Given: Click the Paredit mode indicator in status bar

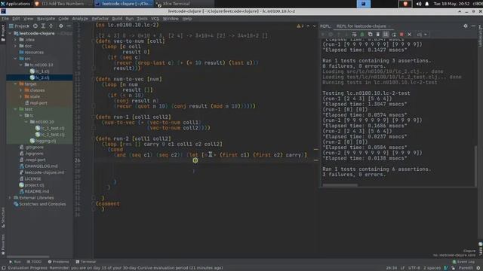Looking at the screenshot, I should (466, 268).
